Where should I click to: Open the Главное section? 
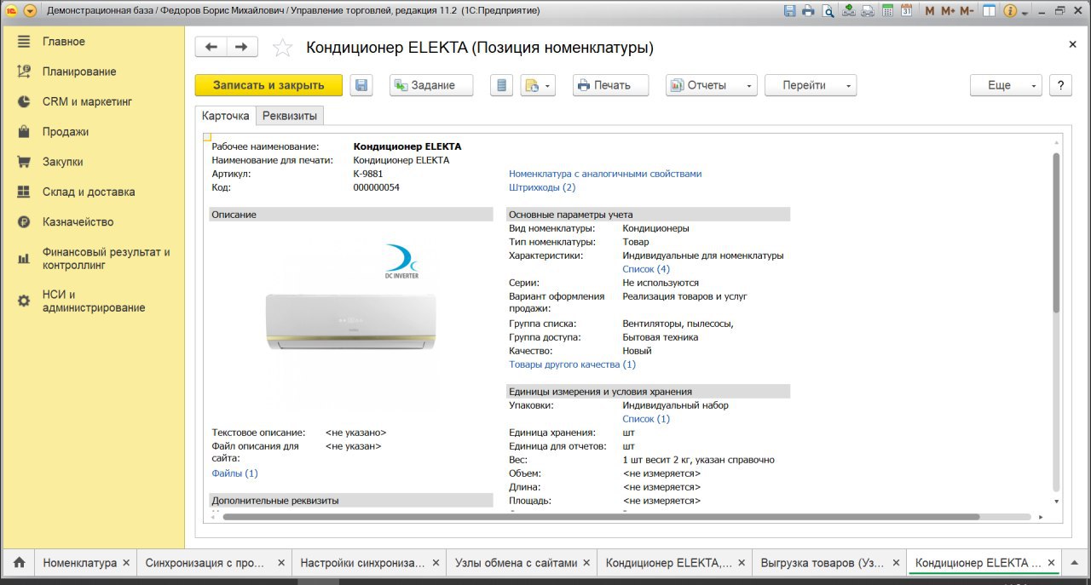(x=64, y=42)
